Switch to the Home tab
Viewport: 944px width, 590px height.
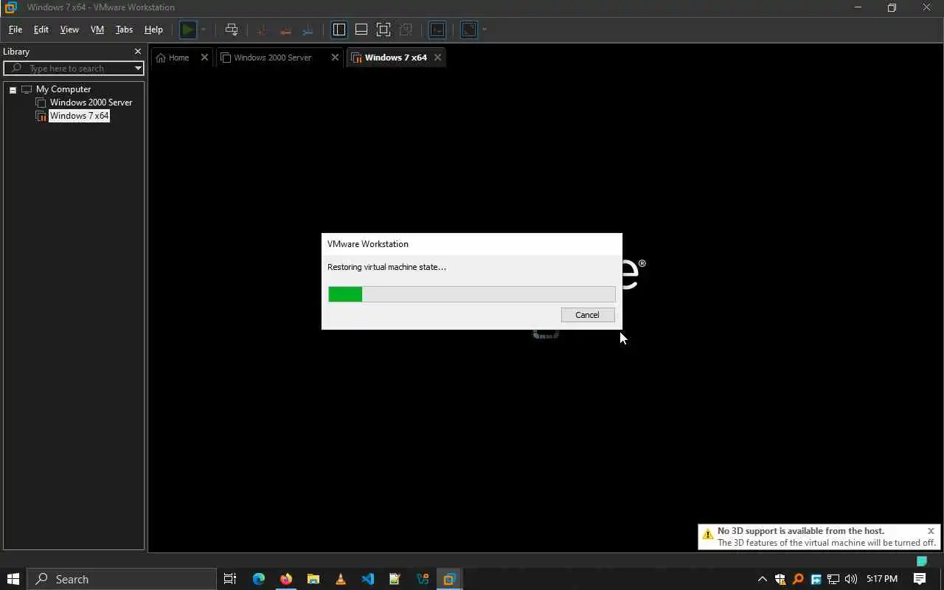pos(178,58)
